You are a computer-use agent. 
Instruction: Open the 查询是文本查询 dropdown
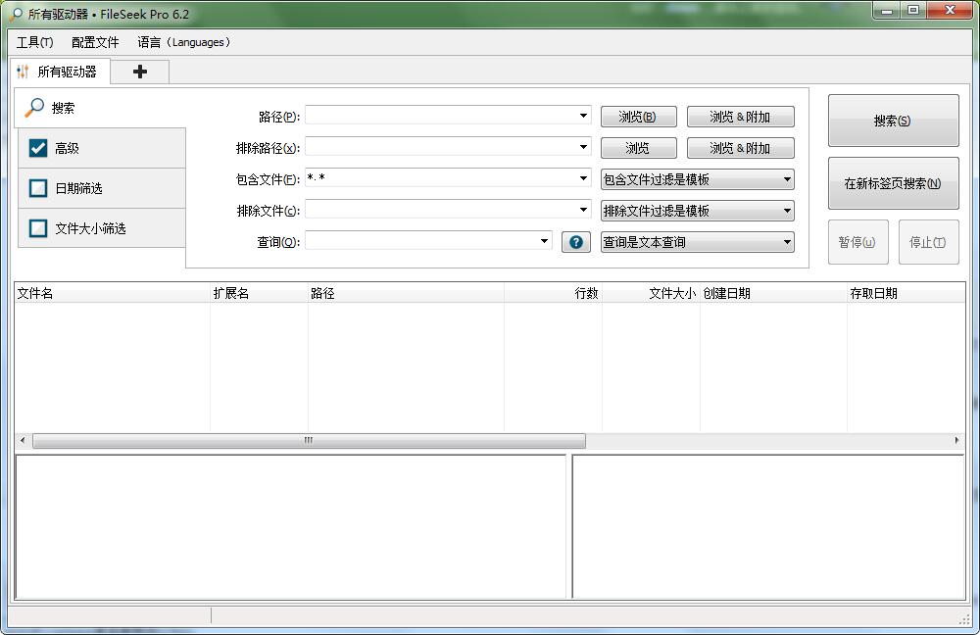click(698, 242)
